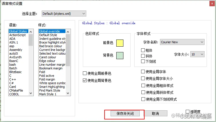The height and width of the screenshot is (122, 216).
Task: Select Bookmark margin style
Action: tap(52, 68)
